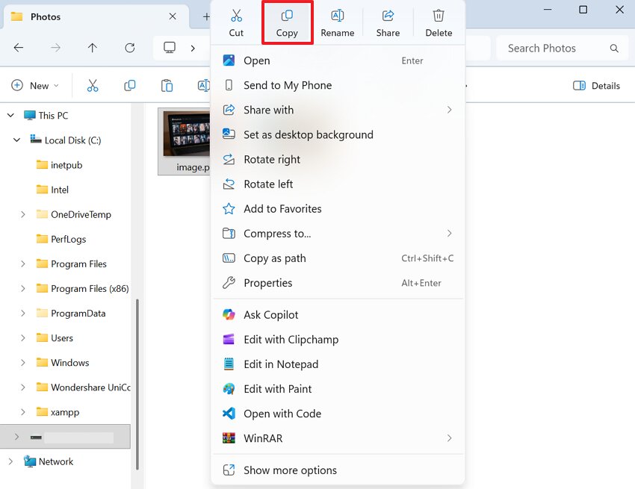
Task: Click the navigation pane scrollbar
Action: (x=137, y=384)
